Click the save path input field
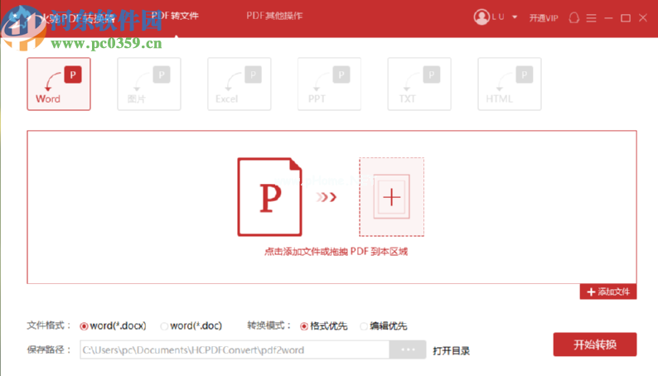Screen dimensions: 658x376 click(235, 349)
